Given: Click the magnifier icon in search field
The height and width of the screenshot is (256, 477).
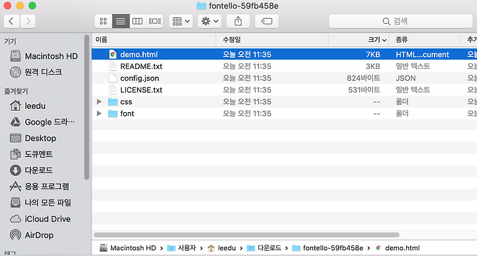Looking at the screenshot, I should point(386,21).
